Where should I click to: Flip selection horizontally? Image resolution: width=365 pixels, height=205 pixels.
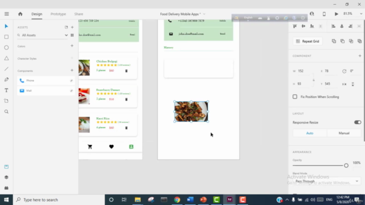(344, 84)
